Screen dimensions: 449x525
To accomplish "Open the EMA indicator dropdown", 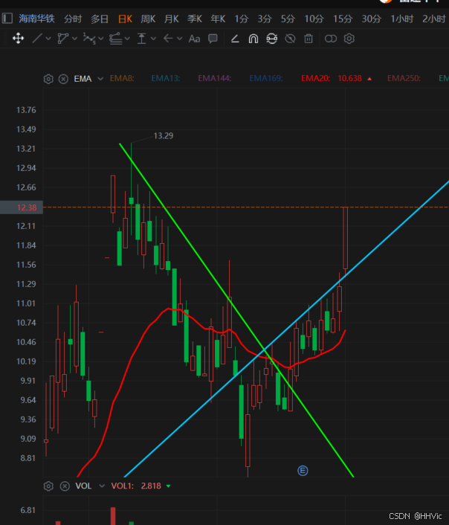I will click(x=100, y=79).
